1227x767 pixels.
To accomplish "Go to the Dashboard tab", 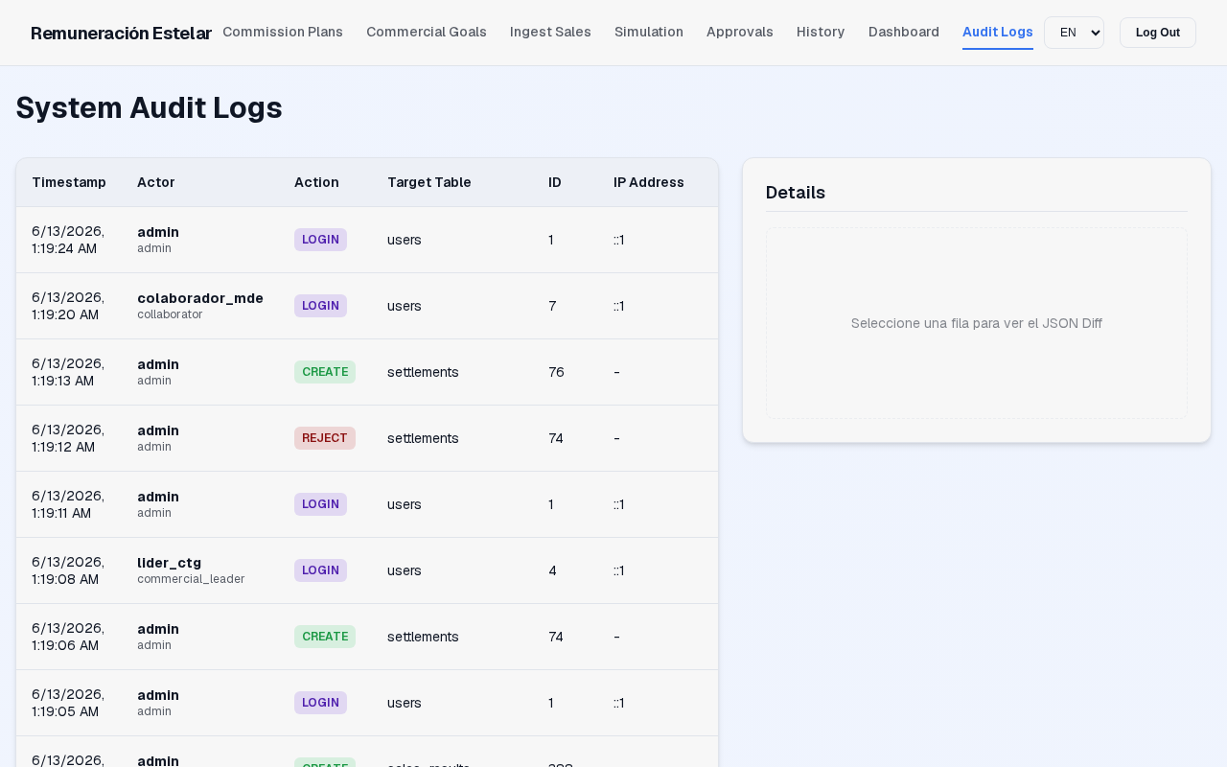I will pos(904,32).
